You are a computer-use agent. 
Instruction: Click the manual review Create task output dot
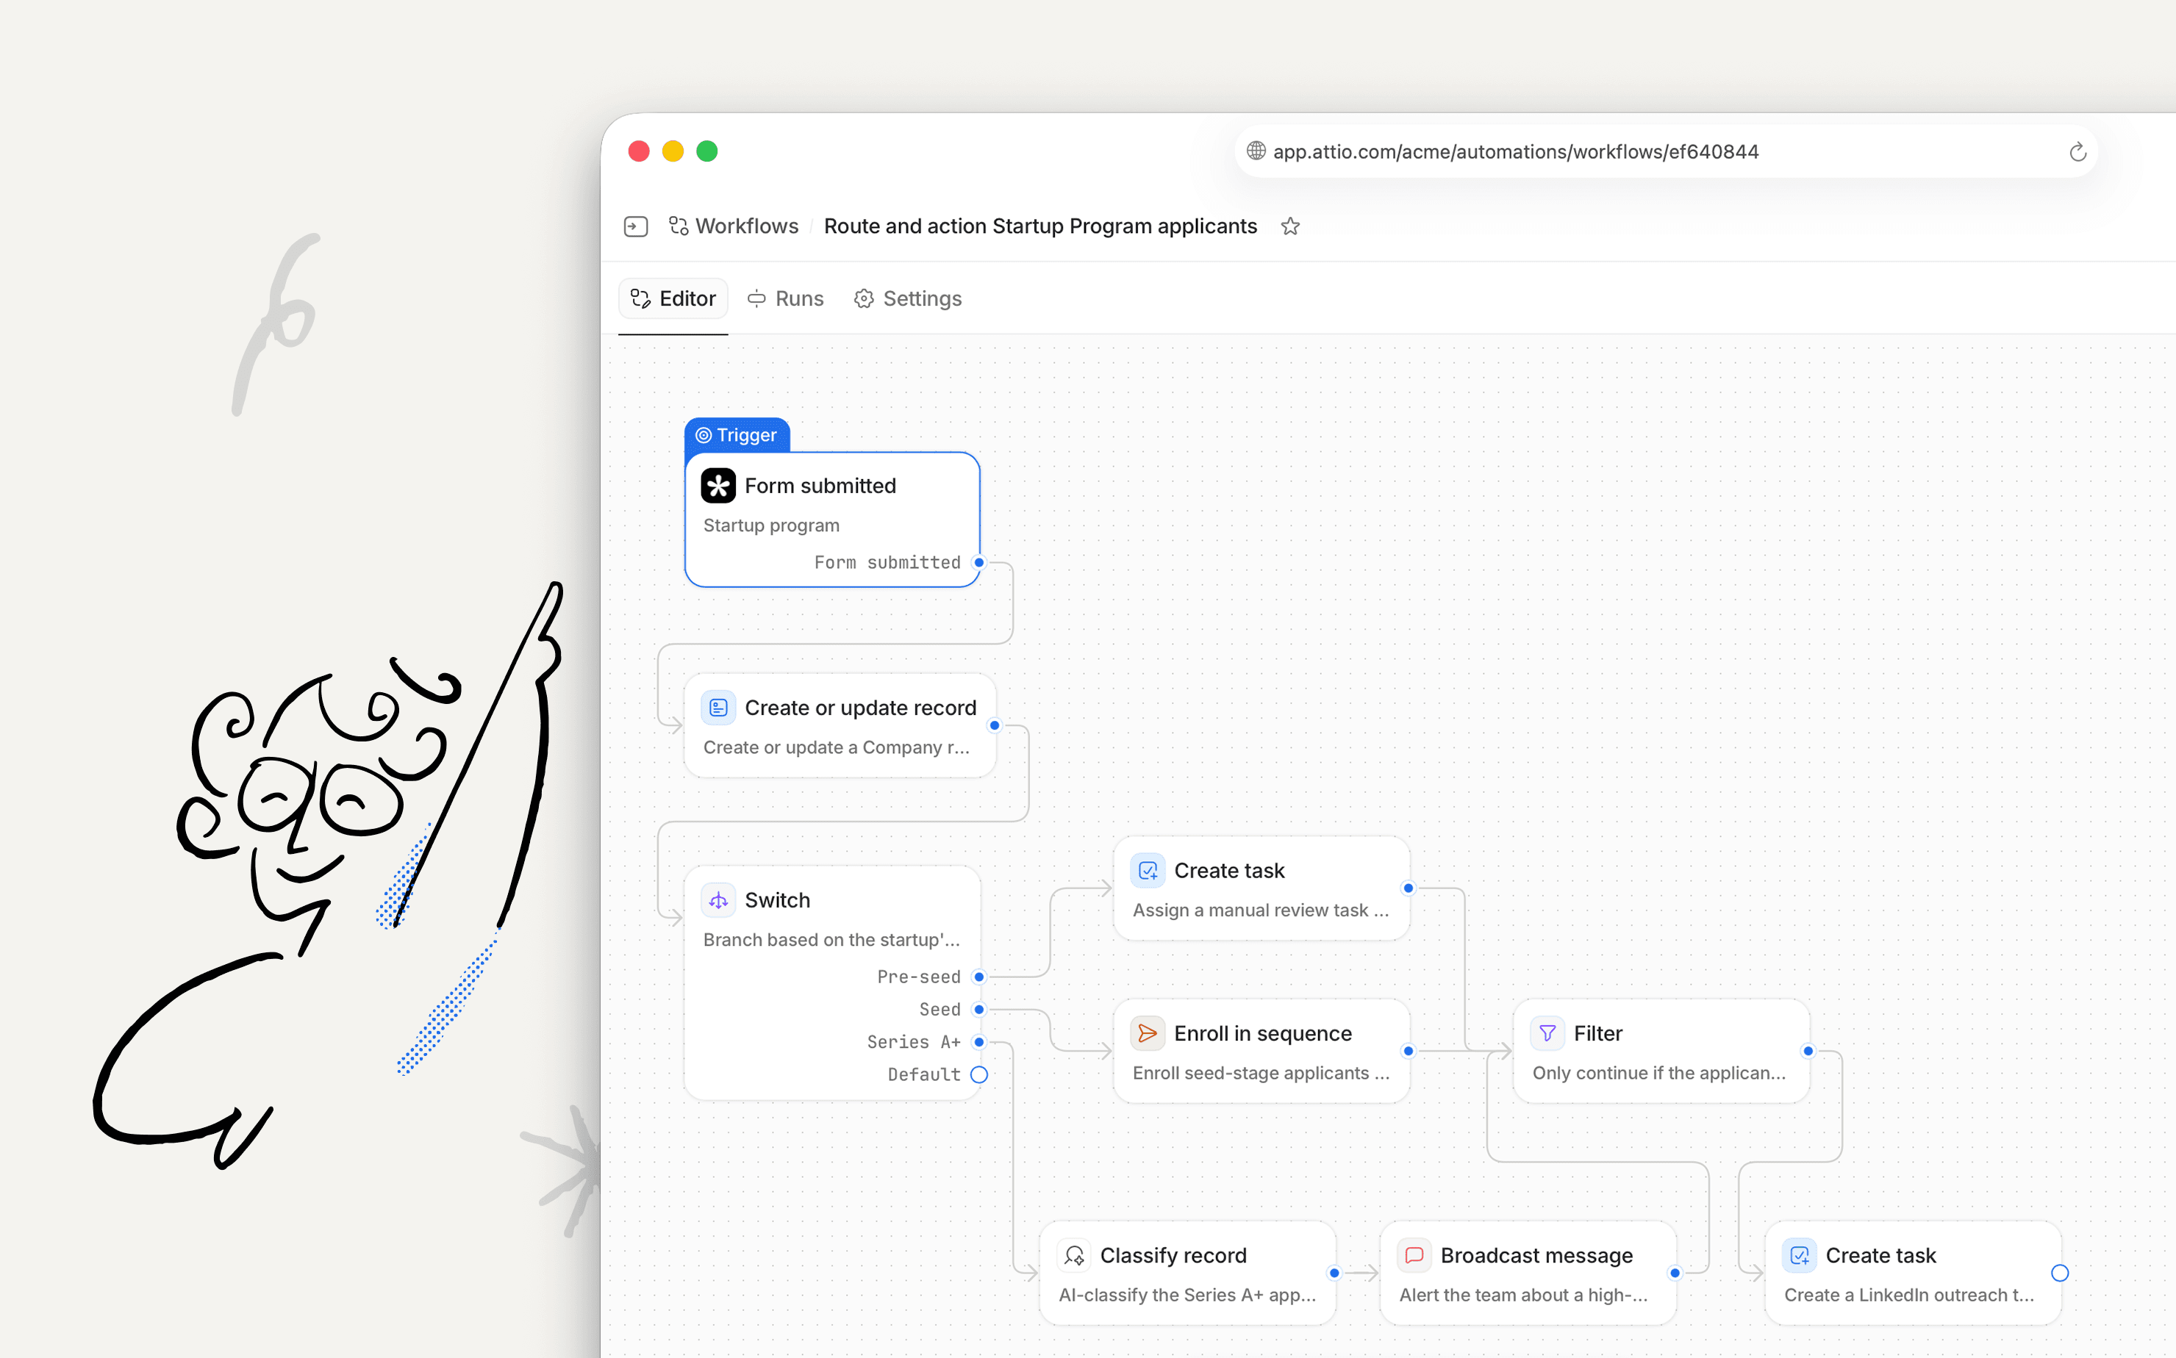pyautogui.click(x=1409, y=888)
